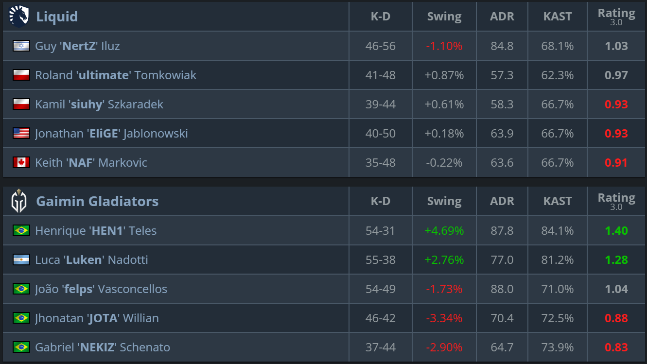Click the Poland flag beside ultimate
This screenshot has height=364, width=647.
pos(21,75)
